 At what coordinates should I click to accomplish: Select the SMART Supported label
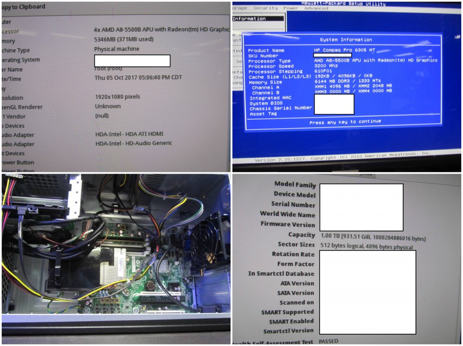point(287,312)
